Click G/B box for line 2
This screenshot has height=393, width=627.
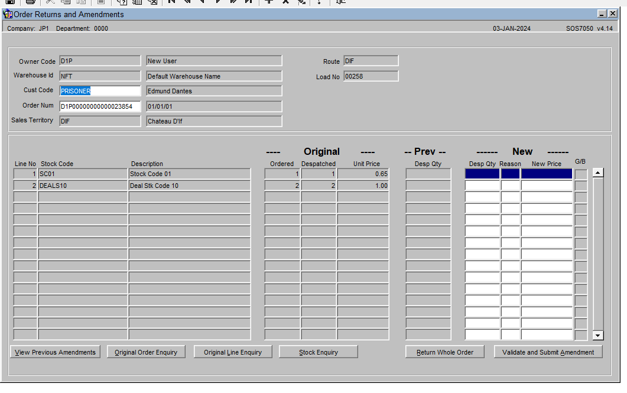click(581, 186)
